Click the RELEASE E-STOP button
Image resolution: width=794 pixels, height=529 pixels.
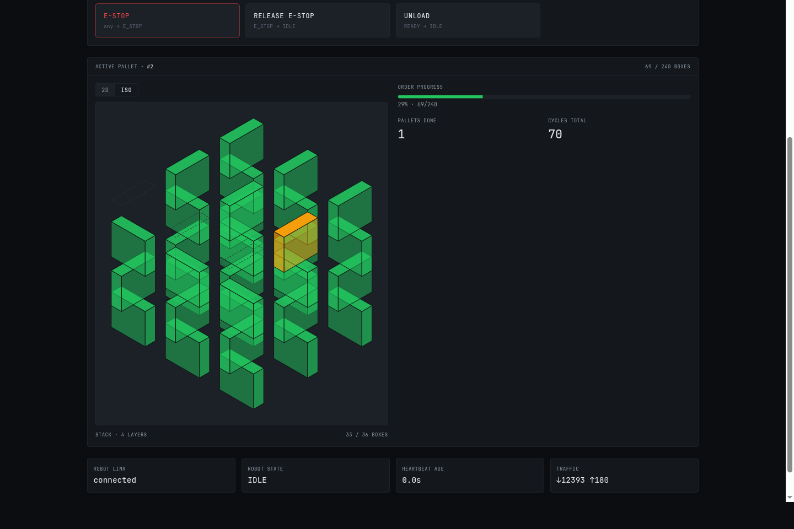click(318, 20)
